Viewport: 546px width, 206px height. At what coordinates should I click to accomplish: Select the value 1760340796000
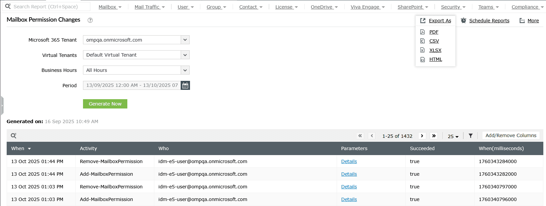(x=498, y=199)
